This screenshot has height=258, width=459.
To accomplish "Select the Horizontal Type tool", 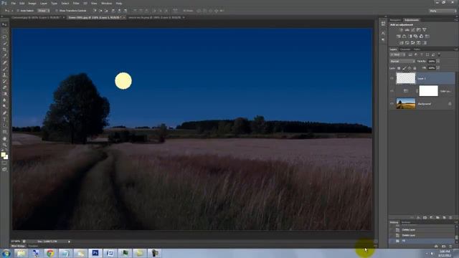I will tap(4, 119).
